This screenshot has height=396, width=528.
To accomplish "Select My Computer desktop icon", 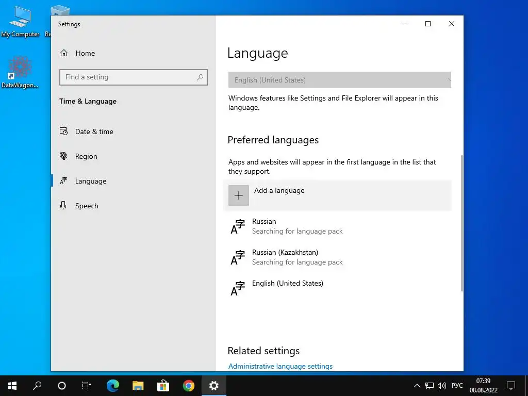I will coord(20,22).
